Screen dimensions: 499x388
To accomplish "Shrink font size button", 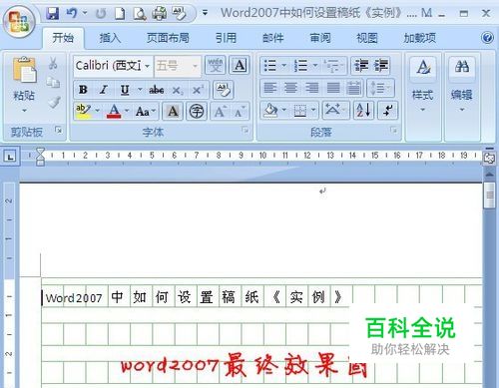I will [x=240, y=112].
